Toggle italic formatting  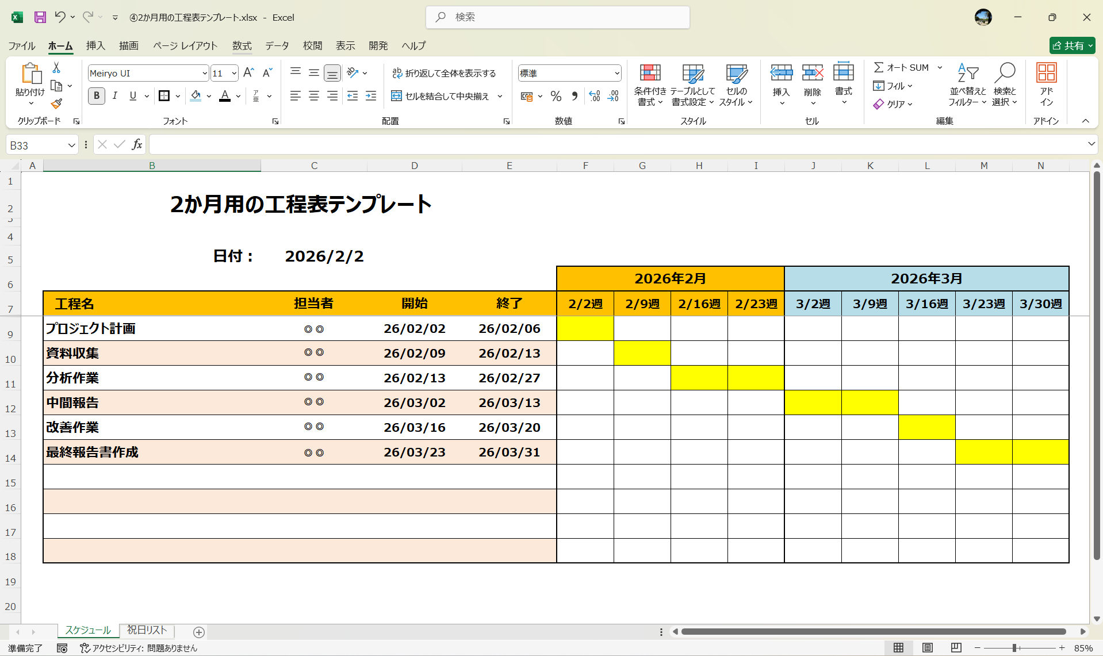click(x=114, y=96)
